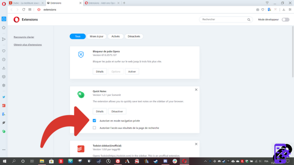
Task: Open Slack from the taskbar
Action: pyautogui.click(x=175, y=161)
